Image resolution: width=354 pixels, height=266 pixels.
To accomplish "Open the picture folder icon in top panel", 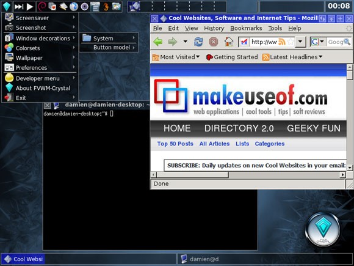I will (x=117, y=7).
